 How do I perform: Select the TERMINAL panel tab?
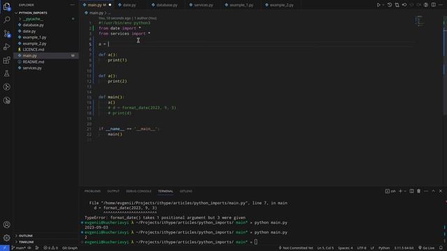click(x=166, y=191)
